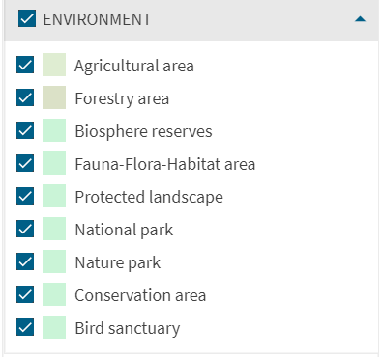
Task: Uncheck the Forestry area checkbox
Action: pos(25,97)
